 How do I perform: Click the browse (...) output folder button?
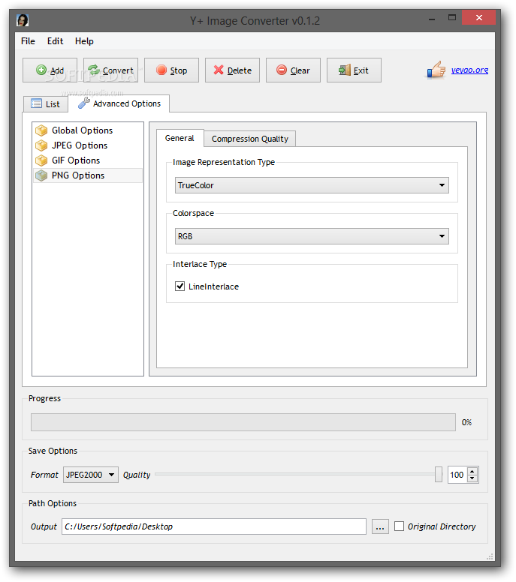(x=380, y=526)
